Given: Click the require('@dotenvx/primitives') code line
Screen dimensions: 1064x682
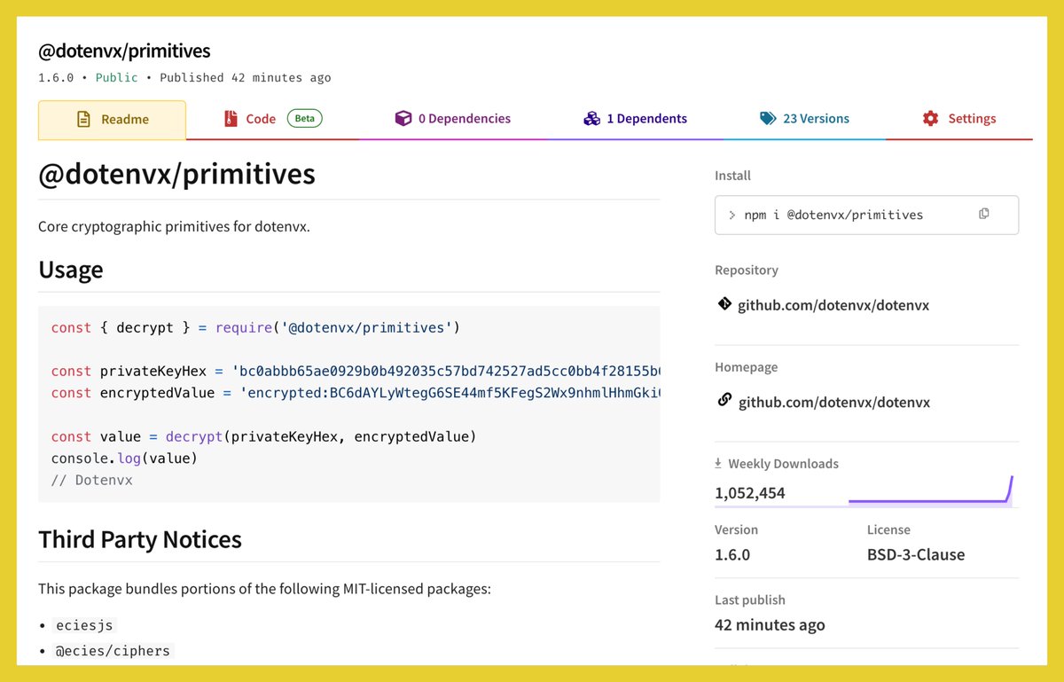Looking at the screenshot, I should click(255, 328).
